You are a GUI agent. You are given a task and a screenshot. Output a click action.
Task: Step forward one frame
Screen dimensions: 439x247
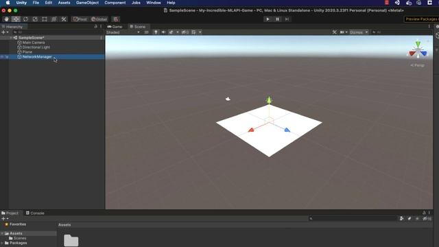(x=287, y=19)
